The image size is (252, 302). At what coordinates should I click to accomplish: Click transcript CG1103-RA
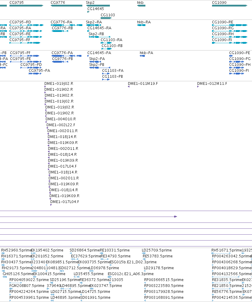pyautogui.click(x=112, y=40)
